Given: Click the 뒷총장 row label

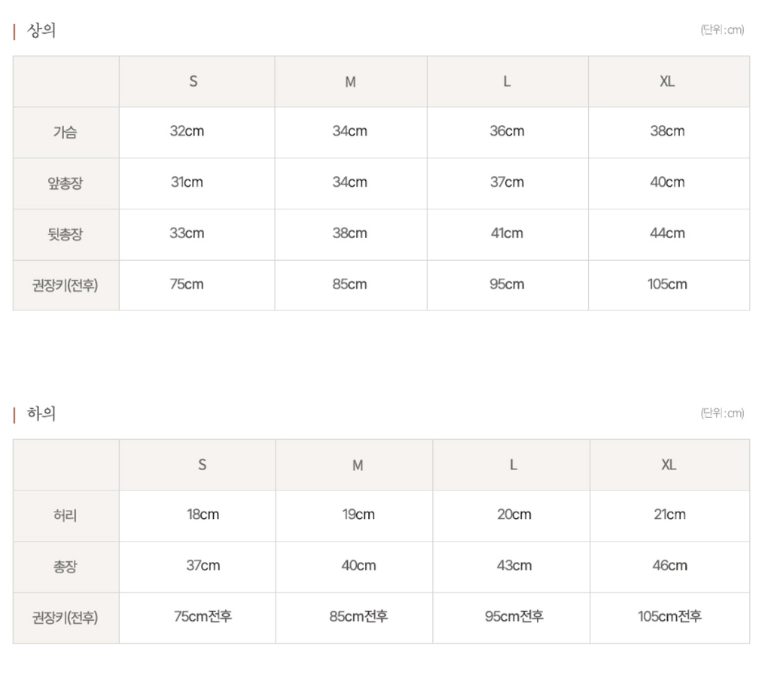Looking at the screenshot, I should (66, 234).
